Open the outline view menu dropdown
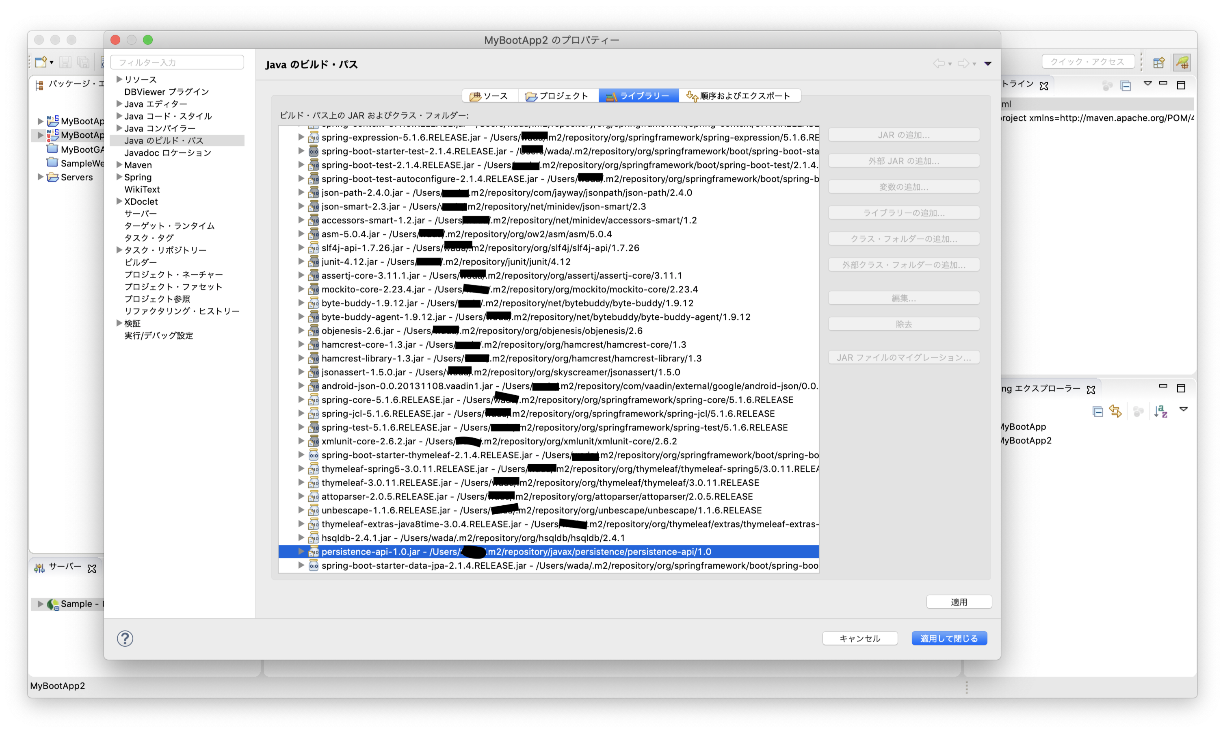The height and width of the screenshot is (732, 1225). click(1148, 85)
